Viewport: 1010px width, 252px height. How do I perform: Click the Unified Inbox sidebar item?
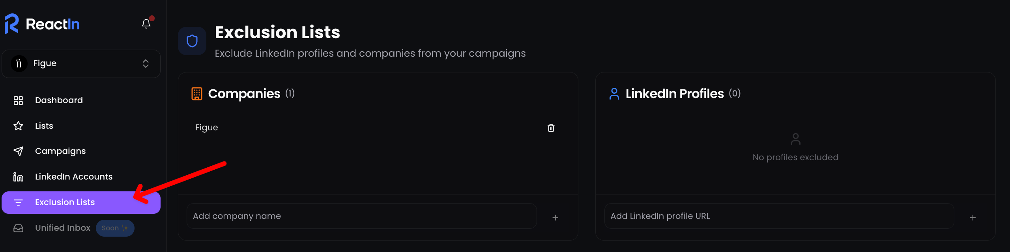click(62, 228)
